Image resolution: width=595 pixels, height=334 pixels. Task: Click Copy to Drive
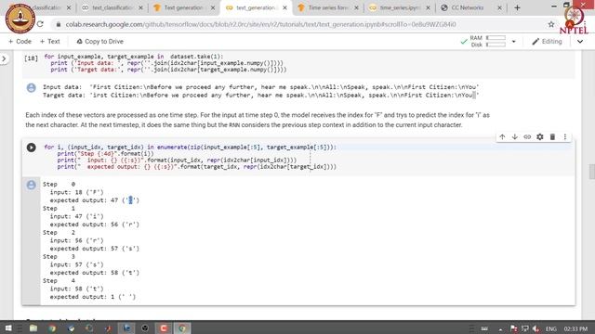click(x=99, y=41)
